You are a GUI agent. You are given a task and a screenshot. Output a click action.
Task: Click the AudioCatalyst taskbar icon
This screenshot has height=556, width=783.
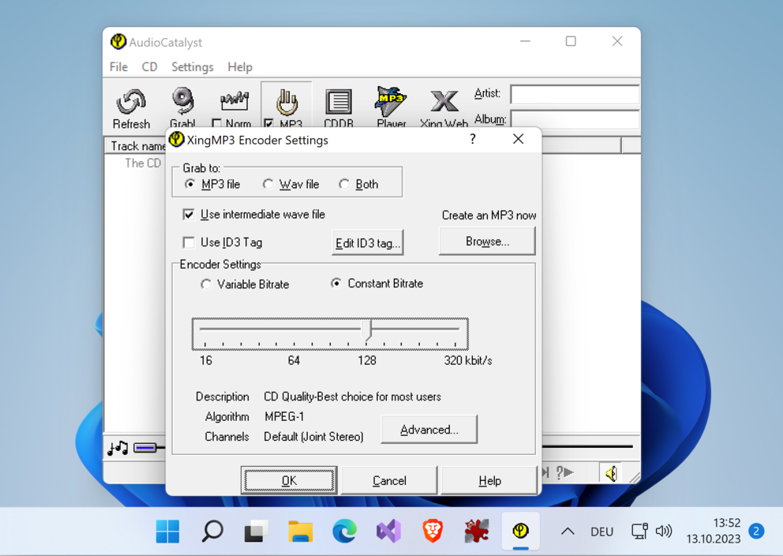(520, 531)
